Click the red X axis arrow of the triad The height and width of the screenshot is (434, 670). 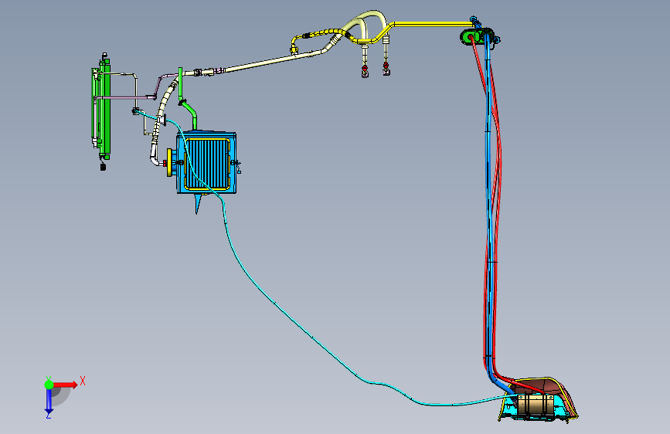click(x=66, y=385)
